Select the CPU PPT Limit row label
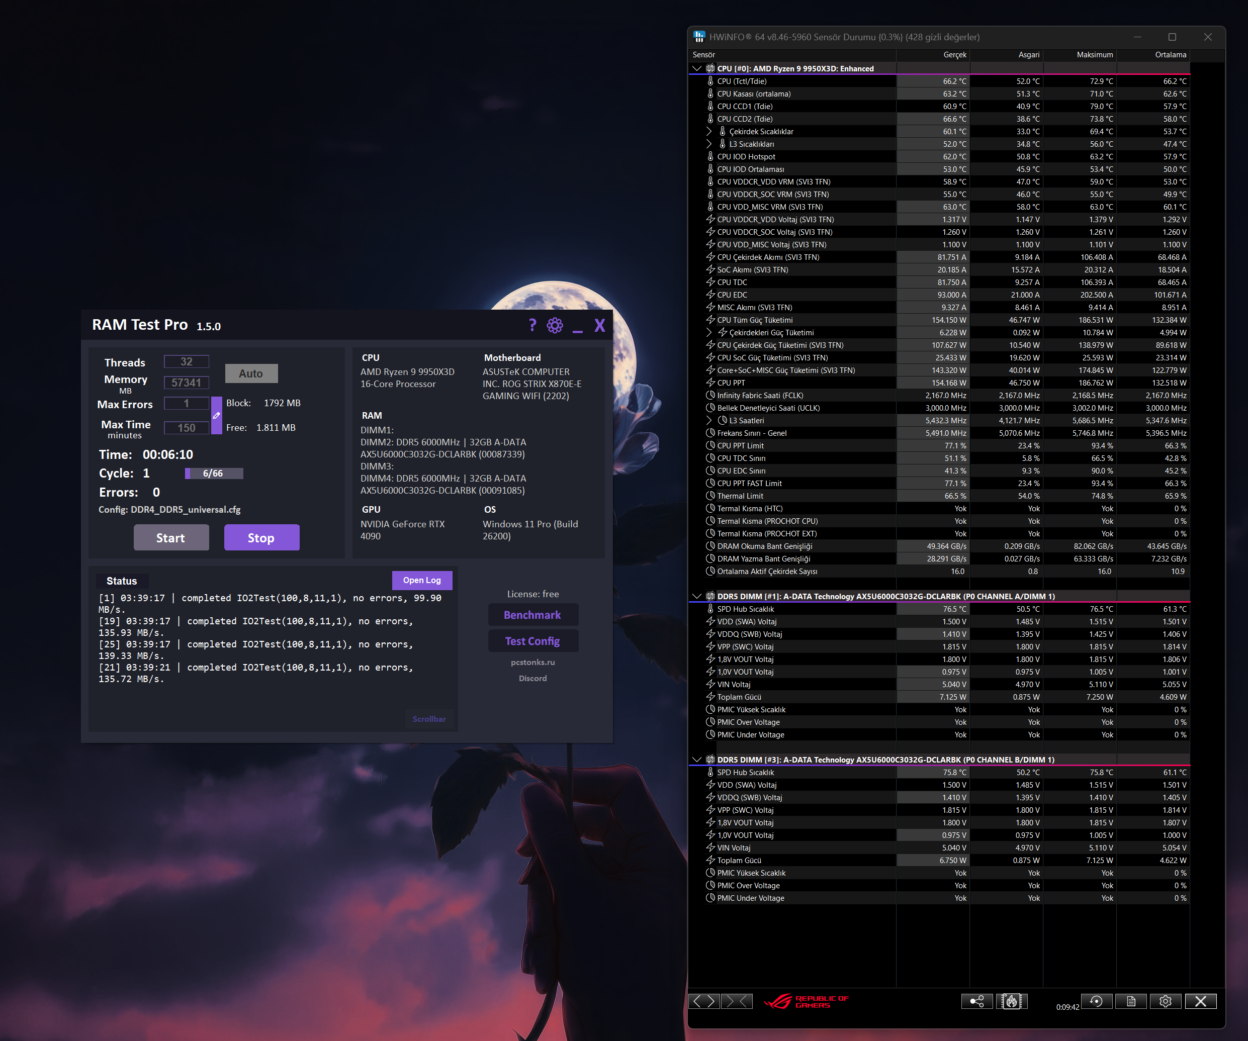The height and width of the screenshot is (1041, 1248). (x=741, y=446)
